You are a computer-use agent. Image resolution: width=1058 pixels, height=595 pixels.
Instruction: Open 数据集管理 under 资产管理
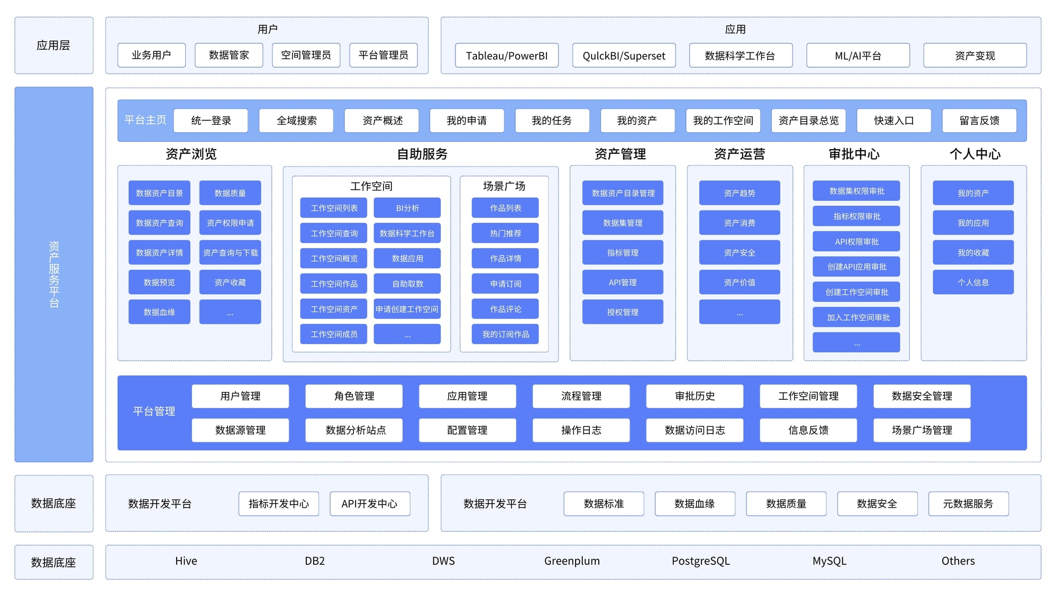pyautogui.click(x=623, y=223)
